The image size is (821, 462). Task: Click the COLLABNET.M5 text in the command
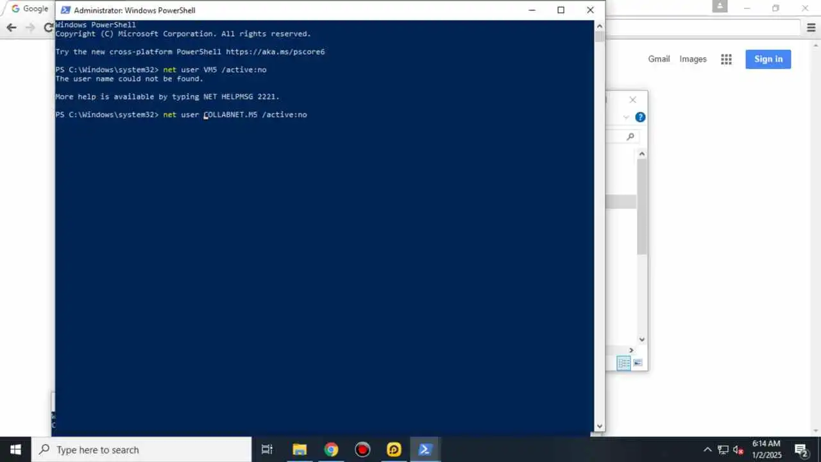pyautogui.click(x=230, y=115)
